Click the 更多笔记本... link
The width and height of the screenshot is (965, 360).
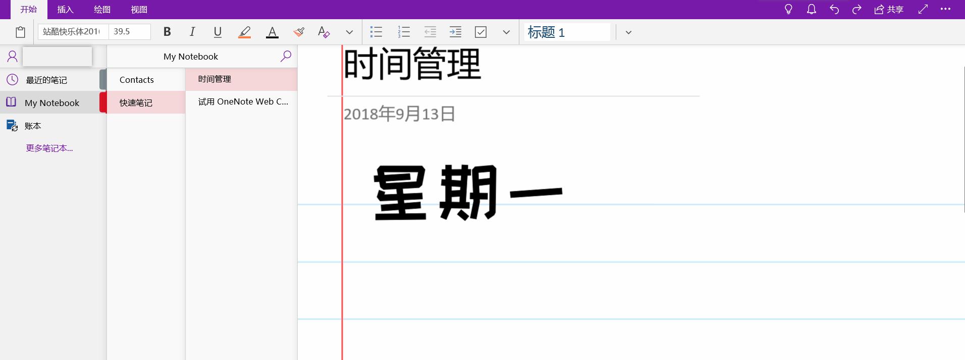(49, 148)
